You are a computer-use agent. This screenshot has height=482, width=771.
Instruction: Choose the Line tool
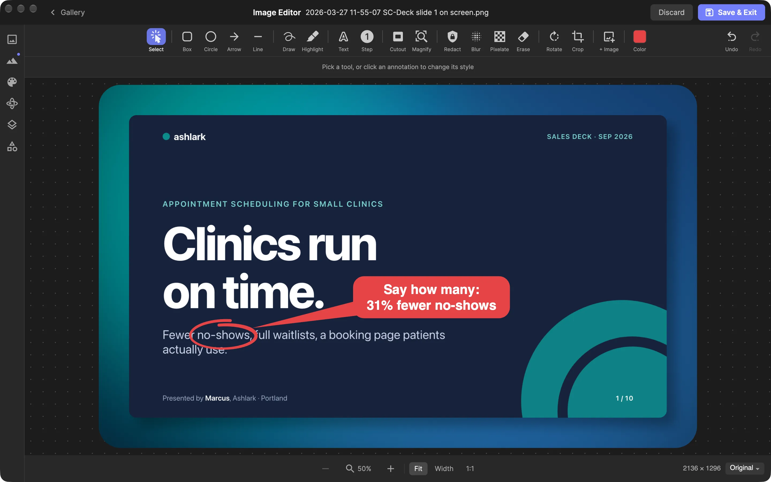click(x=258, y=41)
